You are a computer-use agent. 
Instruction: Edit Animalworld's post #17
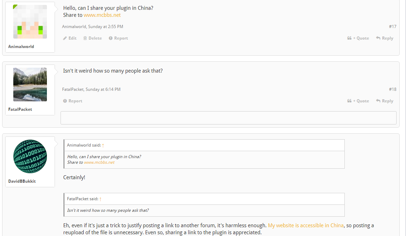pyautogui.click(x=70, y=38)
